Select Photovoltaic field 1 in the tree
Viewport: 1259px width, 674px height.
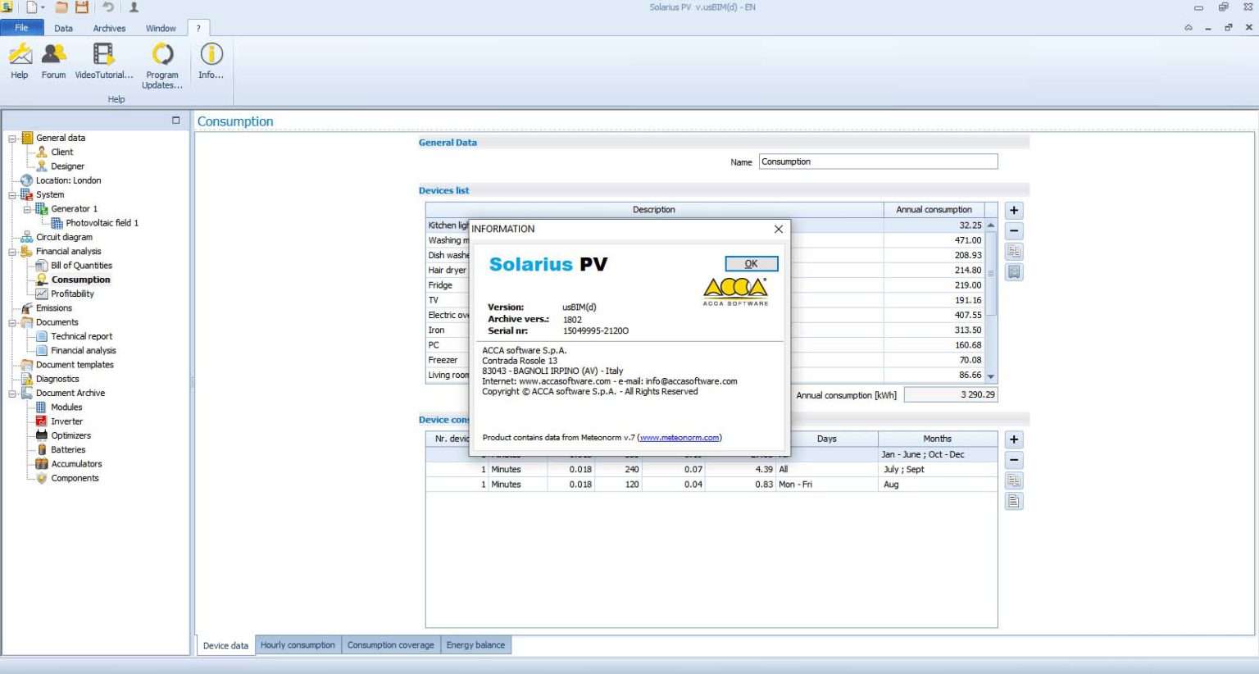102,223
